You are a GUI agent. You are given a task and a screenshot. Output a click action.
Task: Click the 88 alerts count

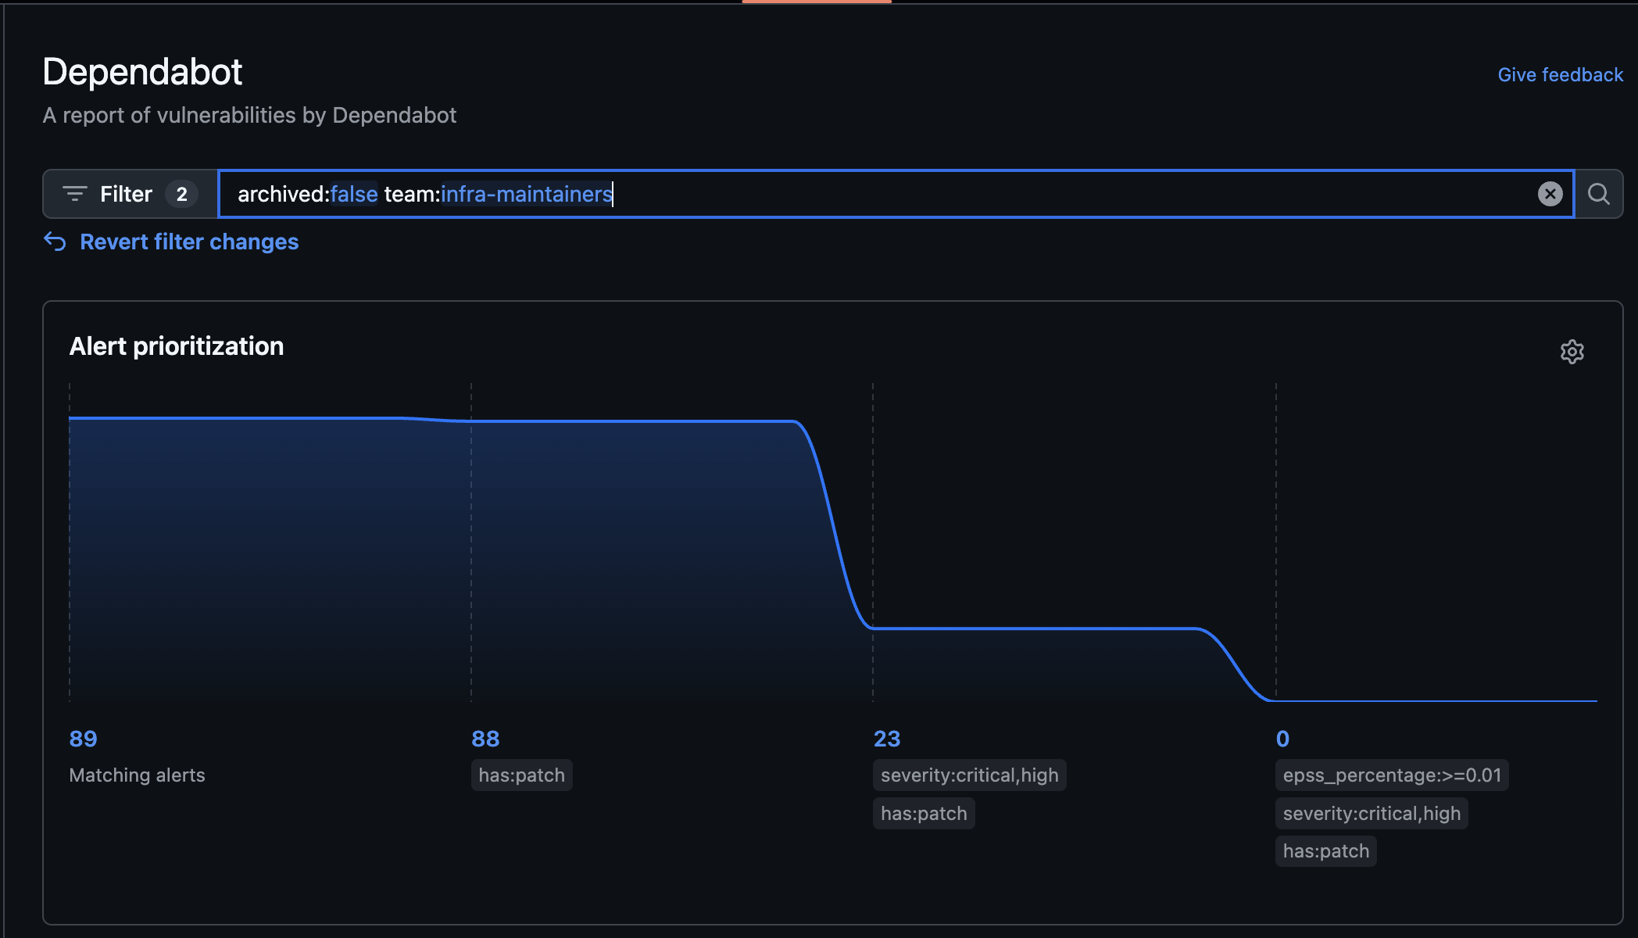pos(485,739)
